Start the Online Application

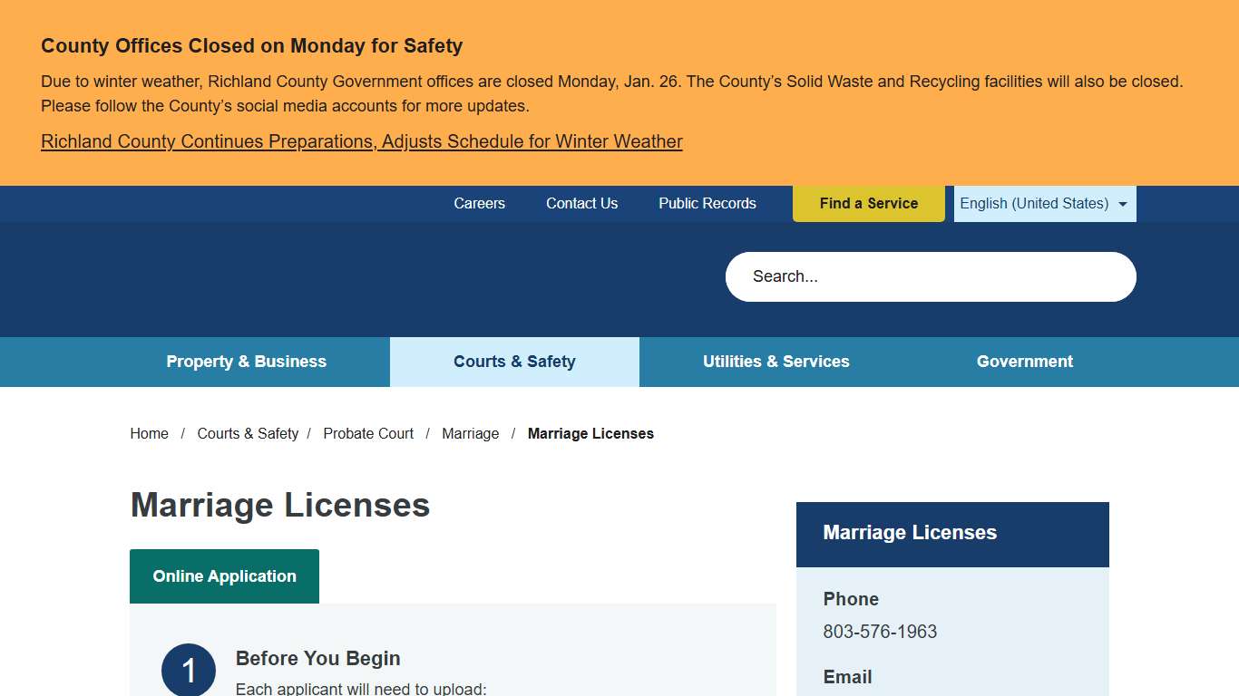[x=224, y=575]
